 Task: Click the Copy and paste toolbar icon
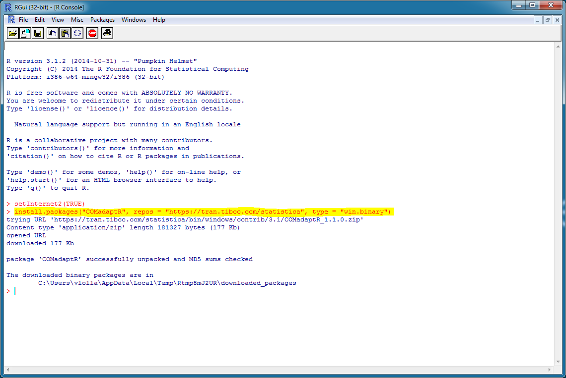click(x=77, y=34)
